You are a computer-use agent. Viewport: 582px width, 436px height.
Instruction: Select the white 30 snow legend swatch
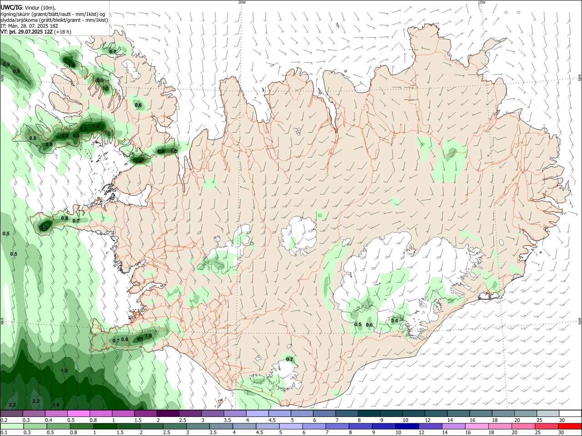[571, 413]
